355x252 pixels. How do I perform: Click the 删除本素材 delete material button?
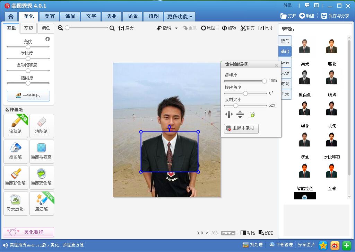click(x=241, y=128)
